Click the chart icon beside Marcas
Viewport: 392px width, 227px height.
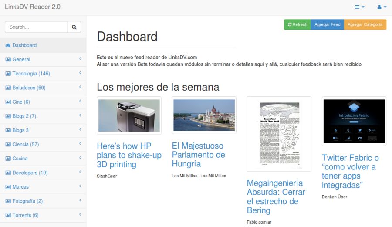[x=8, y=187]
